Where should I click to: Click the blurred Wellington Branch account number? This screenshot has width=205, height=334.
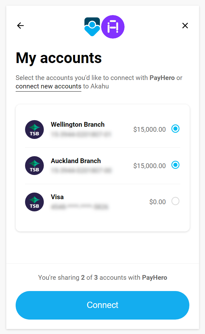pyautogui.click(x=81, y=135)
